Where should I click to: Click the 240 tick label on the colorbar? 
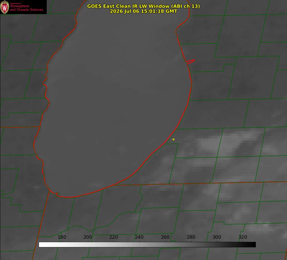(x=139, y=237)
